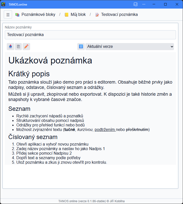Maximize the TANOS.online window
The image size is (183, 204).
pos(165,4)
